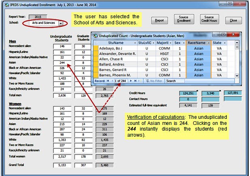Open Source Credit Hours
This screenshot has height=176, width=250.
point(209,19)
